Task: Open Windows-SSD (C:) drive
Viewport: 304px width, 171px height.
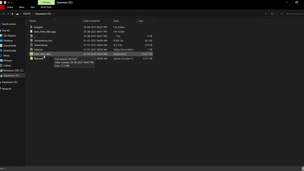Action: 13,70
